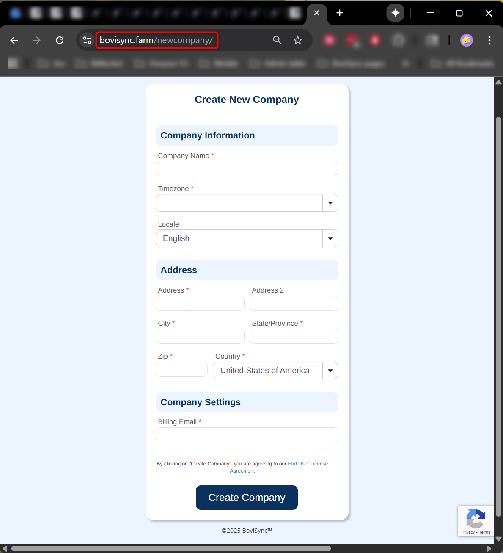503x553 pixels.
Task: Click the Company Name input field
Action: [247, 169]
